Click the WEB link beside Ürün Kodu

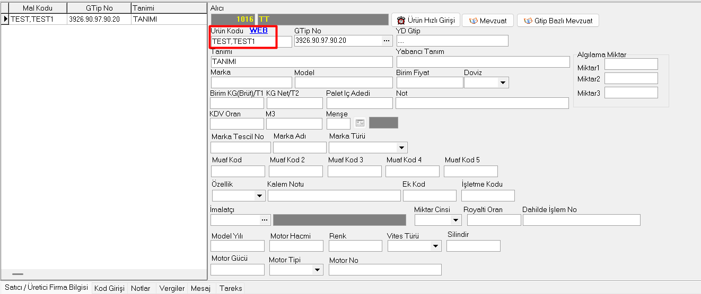pos(258,31)
